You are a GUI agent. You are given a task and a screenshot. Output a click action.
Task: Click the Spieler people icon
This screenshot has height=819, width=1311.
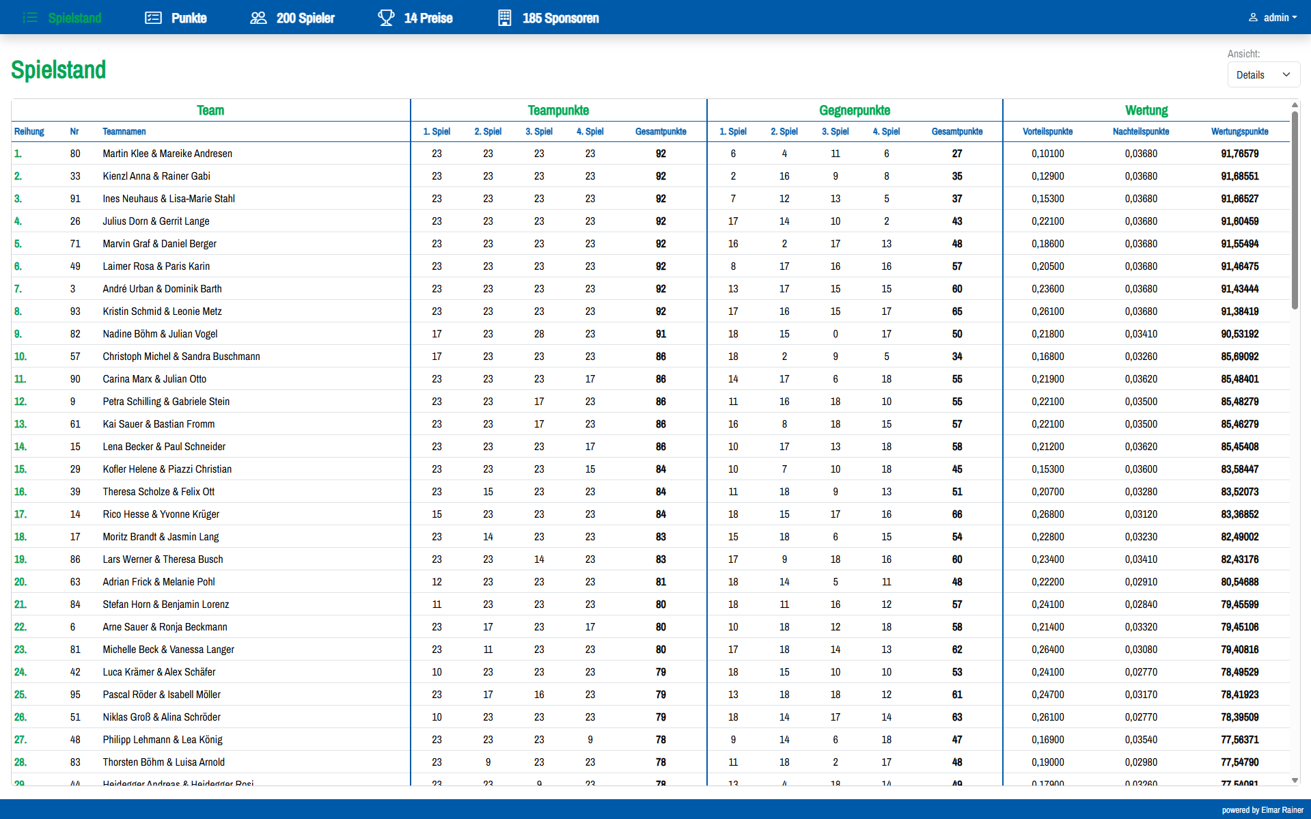coord(258,18)
